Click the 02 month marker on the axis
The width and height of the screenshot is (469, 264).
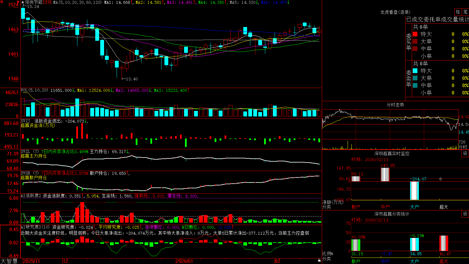[x=278, y=261]
